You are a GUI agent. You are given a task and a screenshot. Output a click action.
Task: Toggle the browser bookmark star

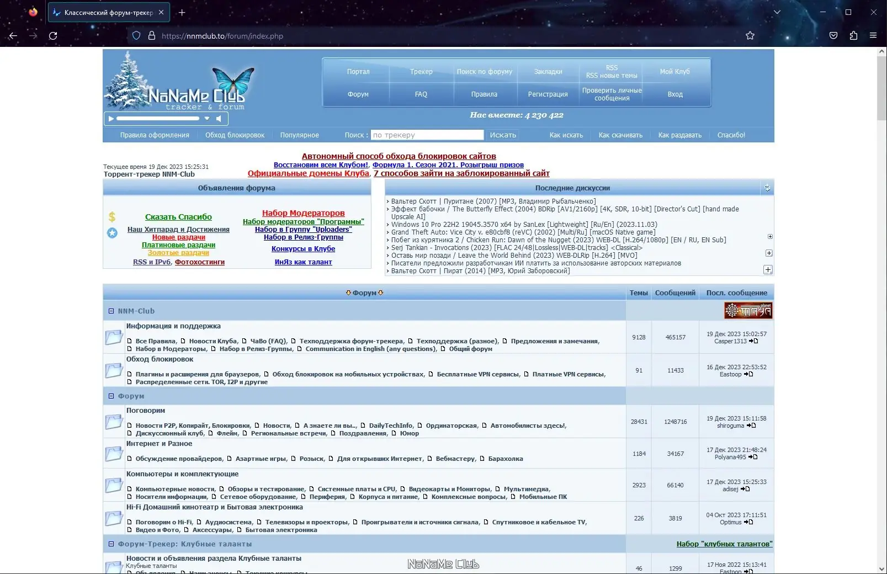pyautogui.click(x=750, y=35)
